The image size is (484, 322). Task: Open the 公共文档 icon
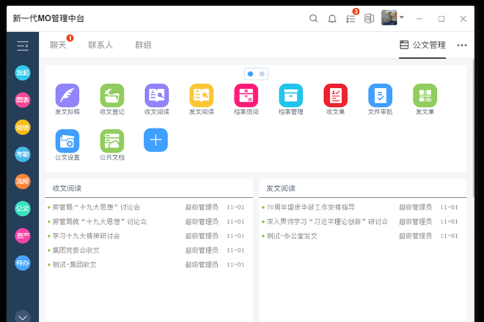(x=112, y=141)
